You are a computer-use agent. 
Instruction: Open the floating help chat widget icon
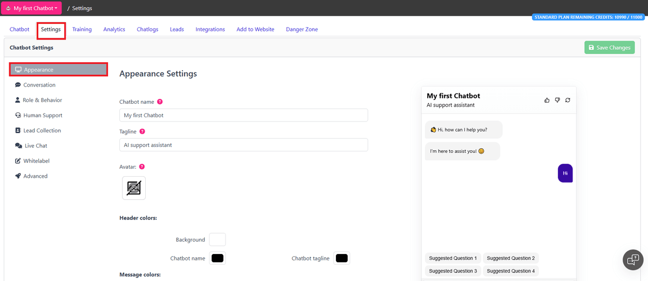point(632,260)
